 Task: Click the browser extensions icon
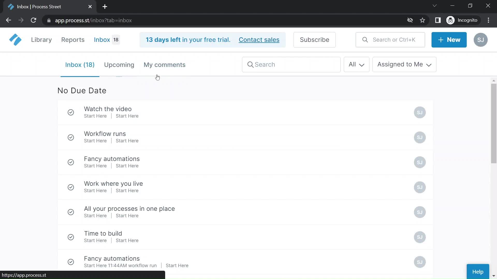click(438, 20)
